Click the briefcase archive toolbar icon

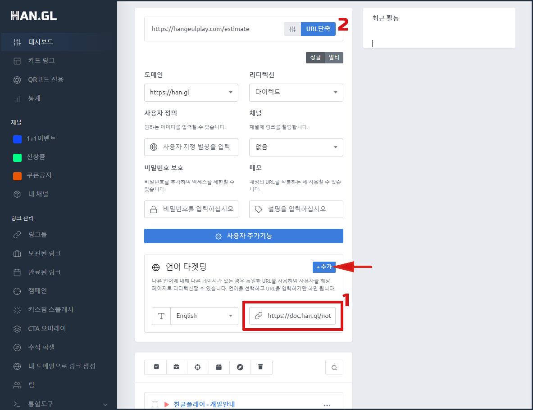coord(177,367)
